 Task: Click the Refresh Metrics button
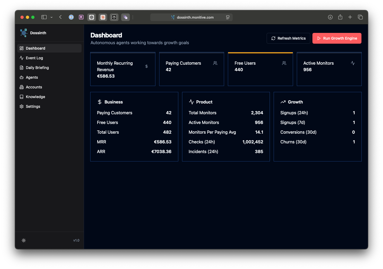click(x=288, y=38)
